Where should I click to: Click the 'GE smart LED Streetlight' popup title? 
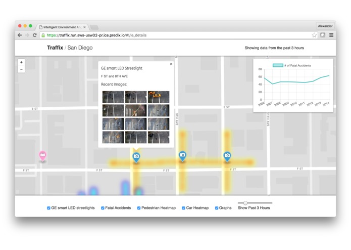pyautogui.click(x=122, y=68)
